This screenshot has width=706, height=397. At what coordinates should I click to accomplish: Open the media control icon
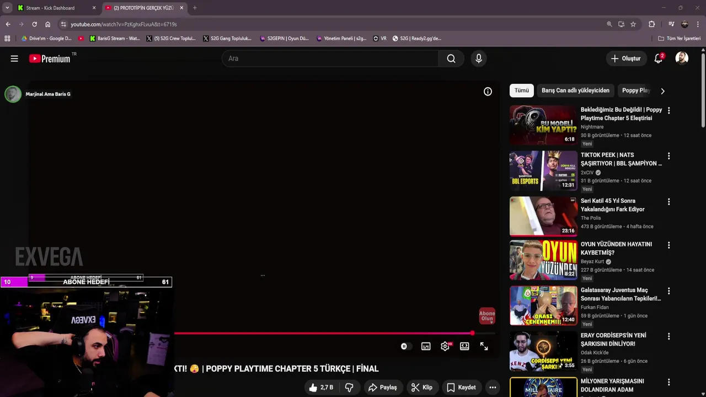[x=671, y=24]
